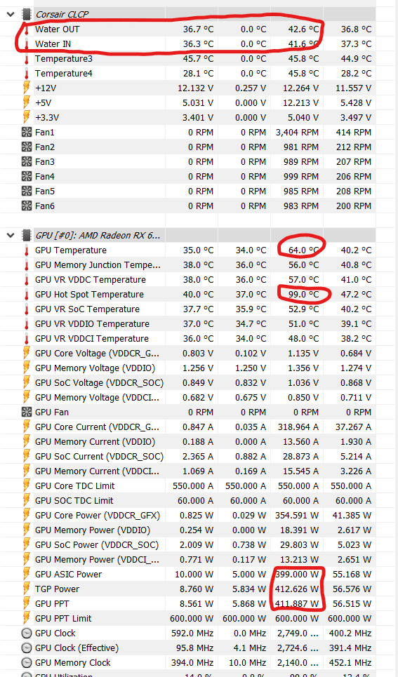Click the GPU Fan fan icon

point(27,412)
